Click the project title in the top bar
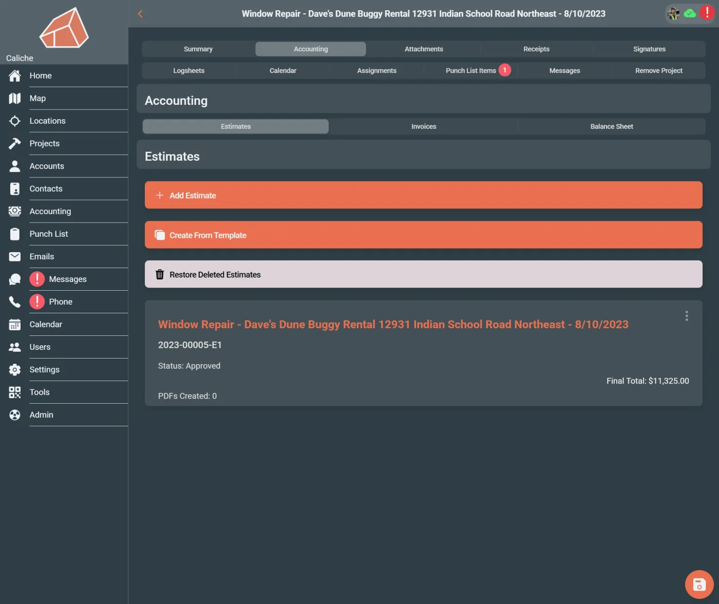 point(424,14)
